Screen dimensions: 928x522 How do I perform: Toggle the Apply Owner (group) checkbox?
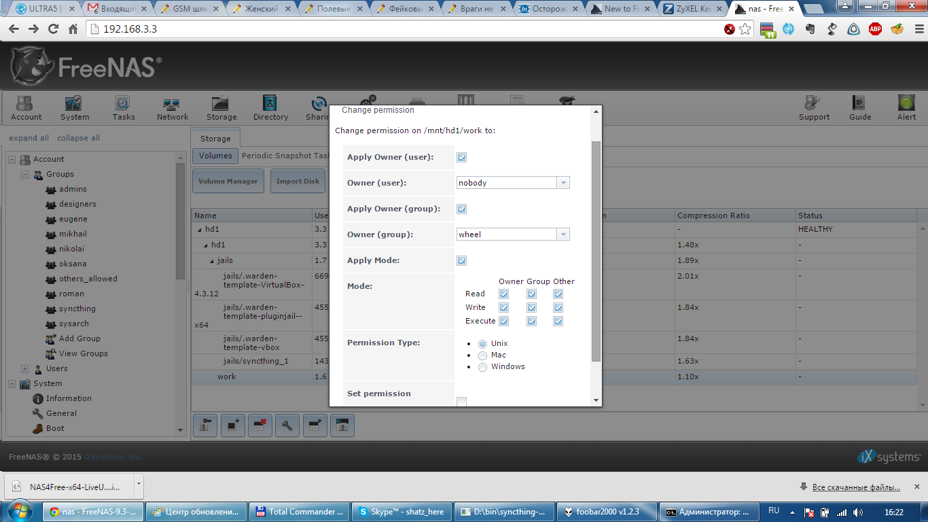pos(462,209)
